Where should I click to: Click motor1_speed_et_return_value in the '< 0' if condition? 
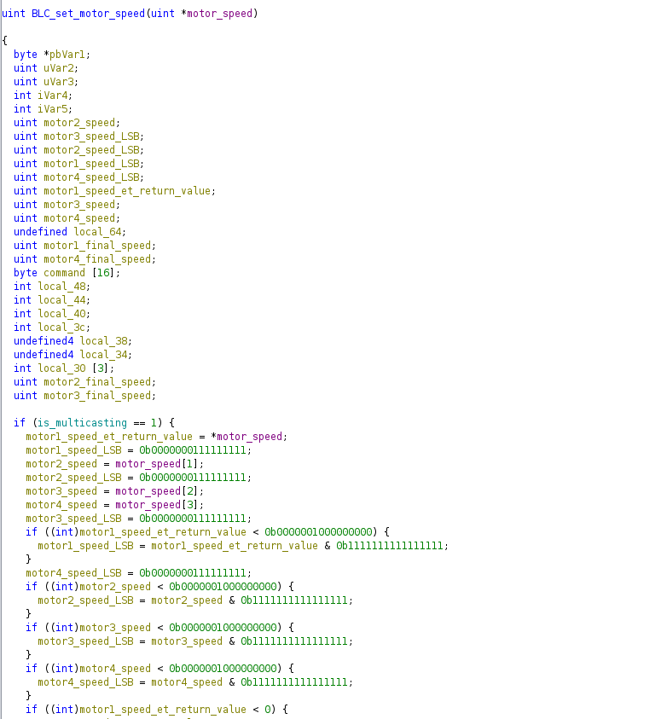pyautogui.click(x=163, y=710)
